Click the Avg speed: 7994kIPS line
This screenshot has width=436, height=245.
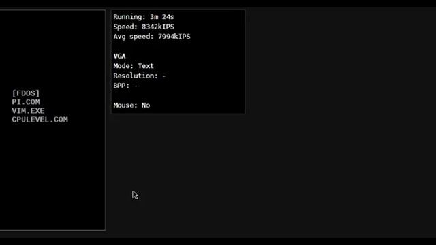click(152, 37)
